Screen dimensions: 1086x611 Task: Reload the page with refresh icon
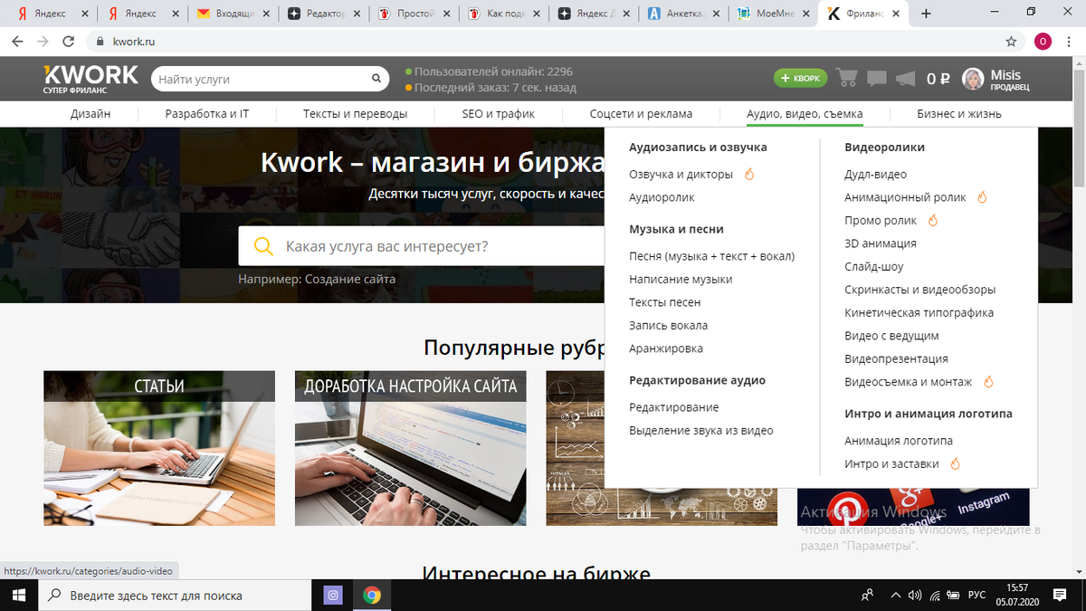pos(68,42)
